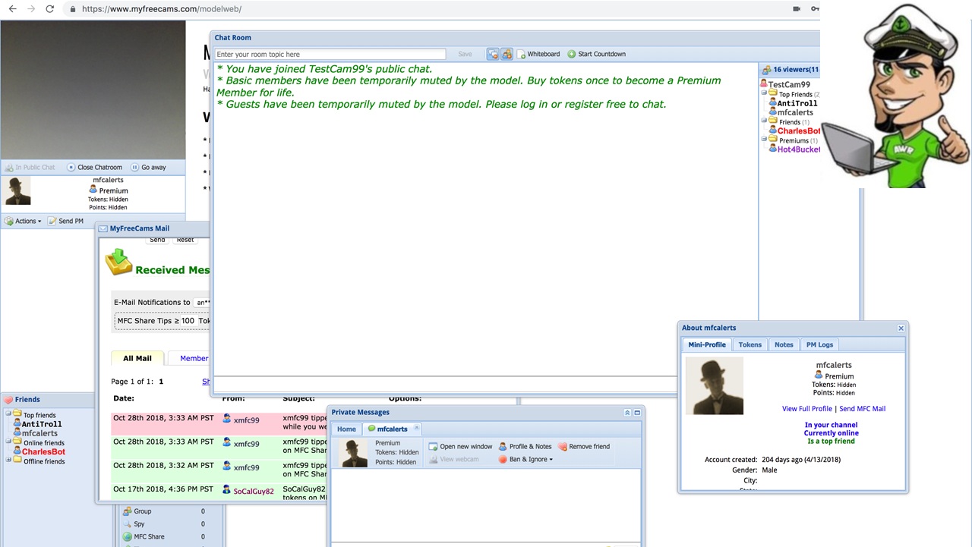Switch to the Tokens tab in About mfcalerts
This screenshot has height=547, width=972.
click(x=750, y=344)
